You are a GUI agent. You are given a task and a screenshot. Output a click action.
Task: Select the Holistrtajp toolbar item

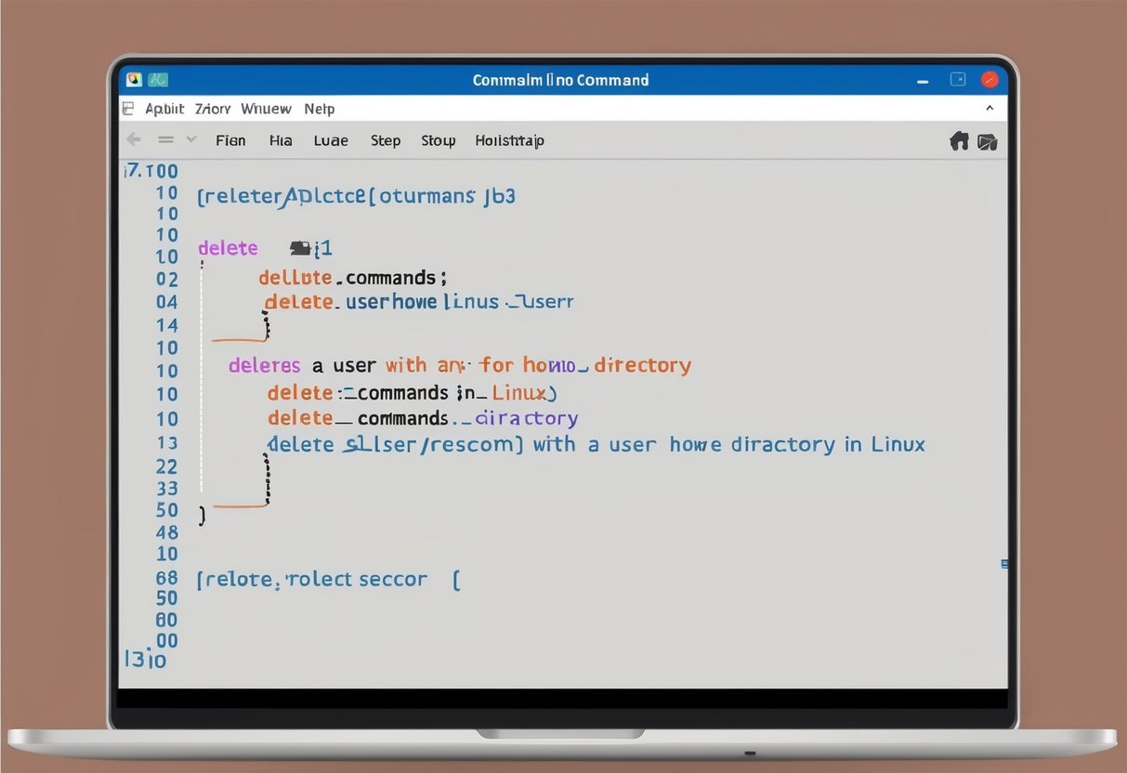coord(509,140)
